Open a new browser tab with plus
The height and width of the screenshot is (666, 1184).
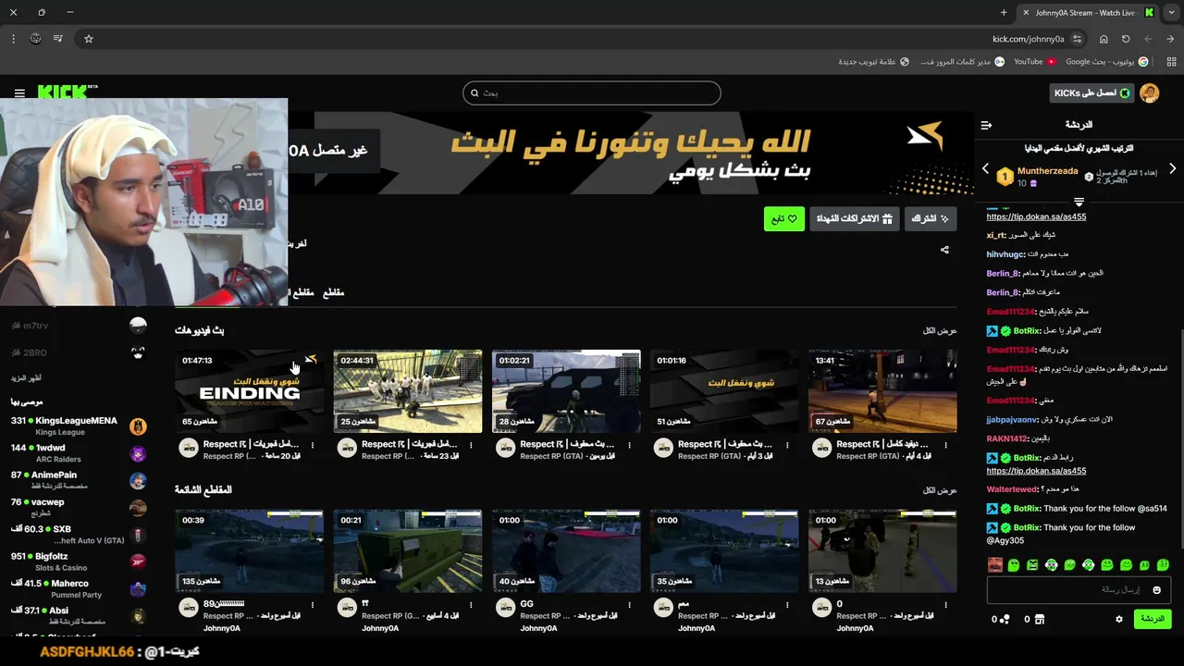point(1004,12)
